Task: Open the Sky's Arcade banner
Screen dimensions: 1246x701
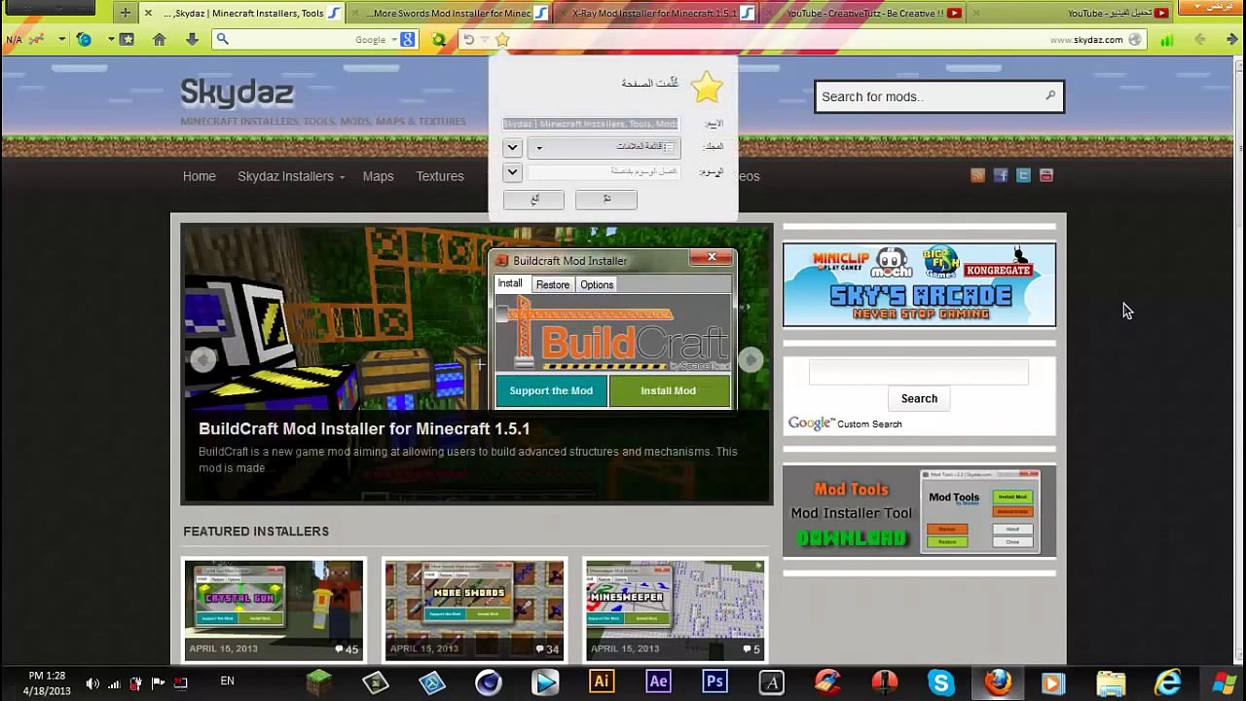Action: point(919,284)
